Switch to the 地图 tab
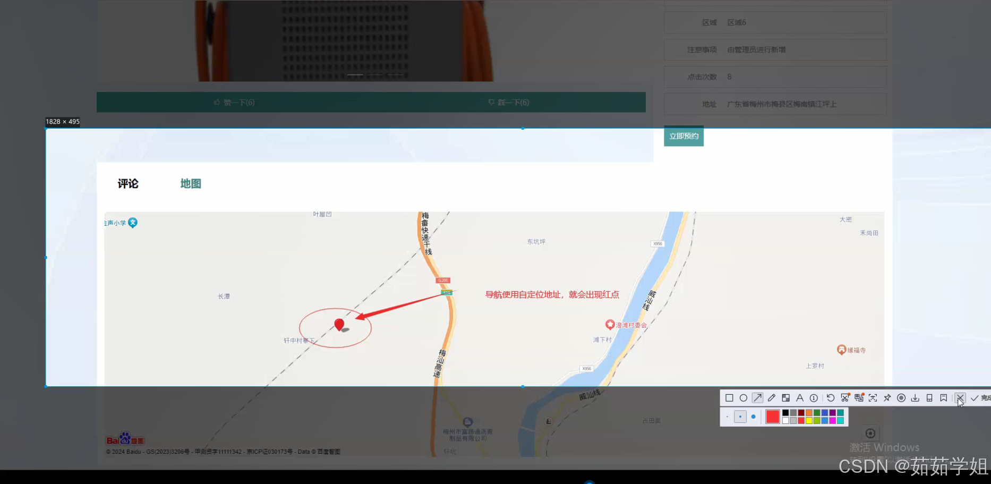 click(191, 184)
